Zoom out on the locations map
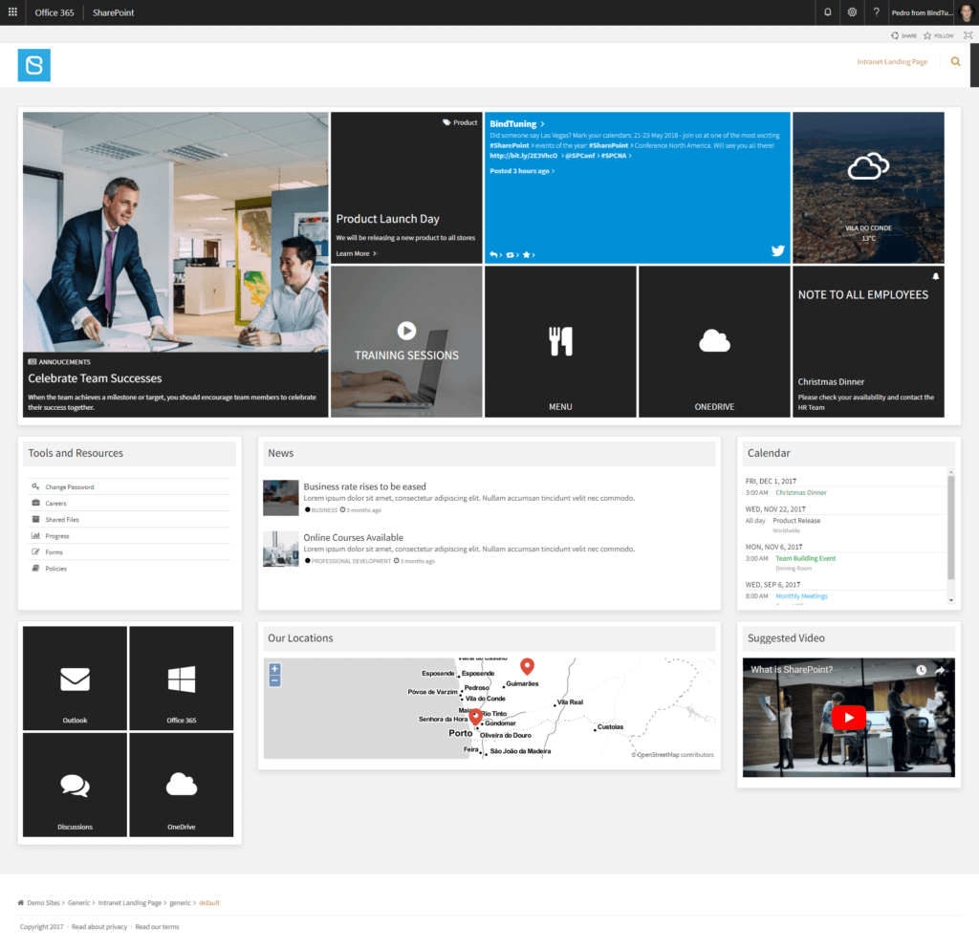 point(274,680)
